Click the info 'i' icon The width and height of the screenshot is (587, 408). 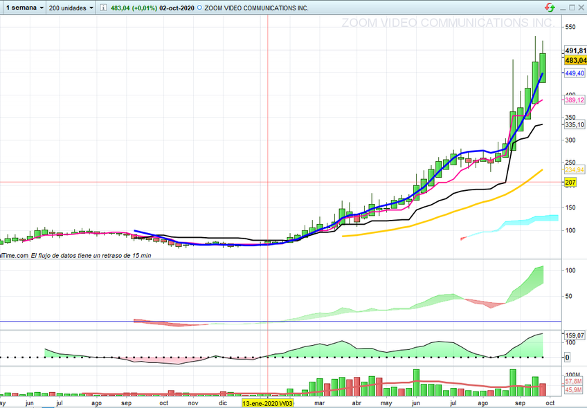(103, 8)
